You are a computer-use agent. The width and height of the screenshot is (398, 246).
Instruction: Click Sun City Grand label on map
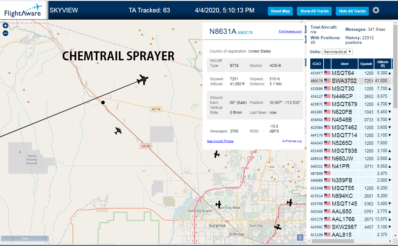[x=200, y=211]
